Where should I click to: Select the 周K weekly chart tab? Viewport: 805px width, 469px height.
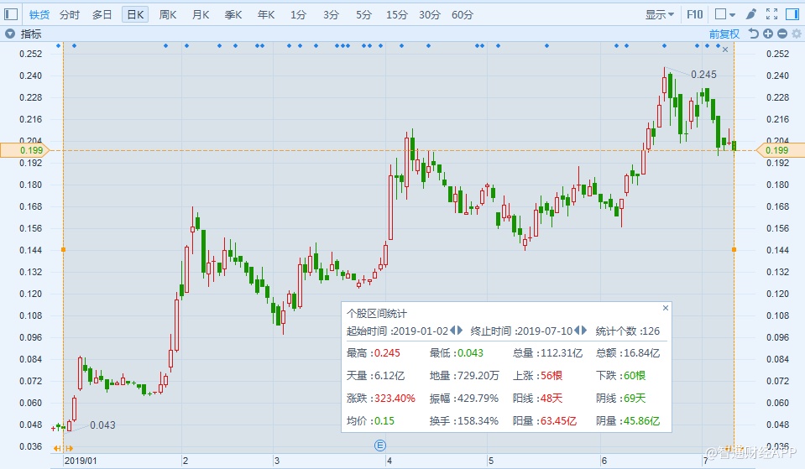coord(168,14)
